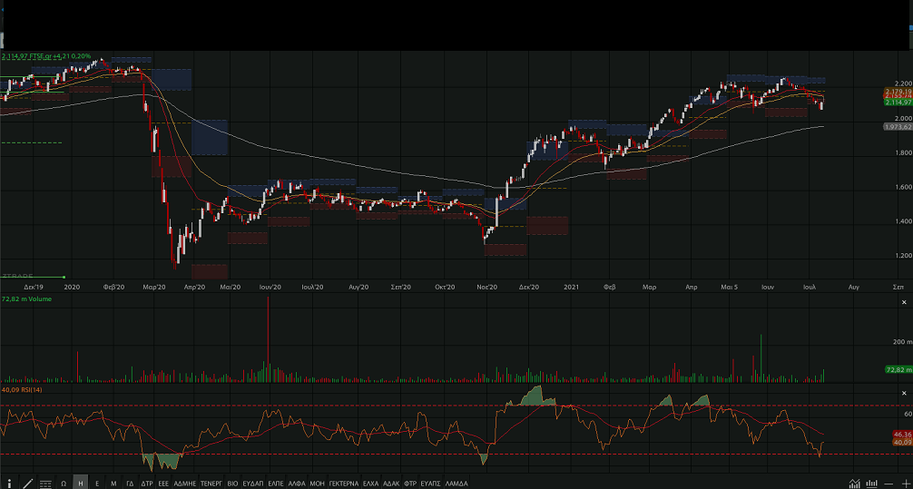Switch to the H daily timeframe
Viewport: 913px width, 489px height.
point(80,484)
